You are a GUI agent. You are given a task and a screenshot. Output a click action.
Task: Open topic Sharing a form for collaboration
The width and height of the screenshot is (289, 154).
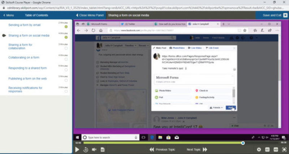20,47
